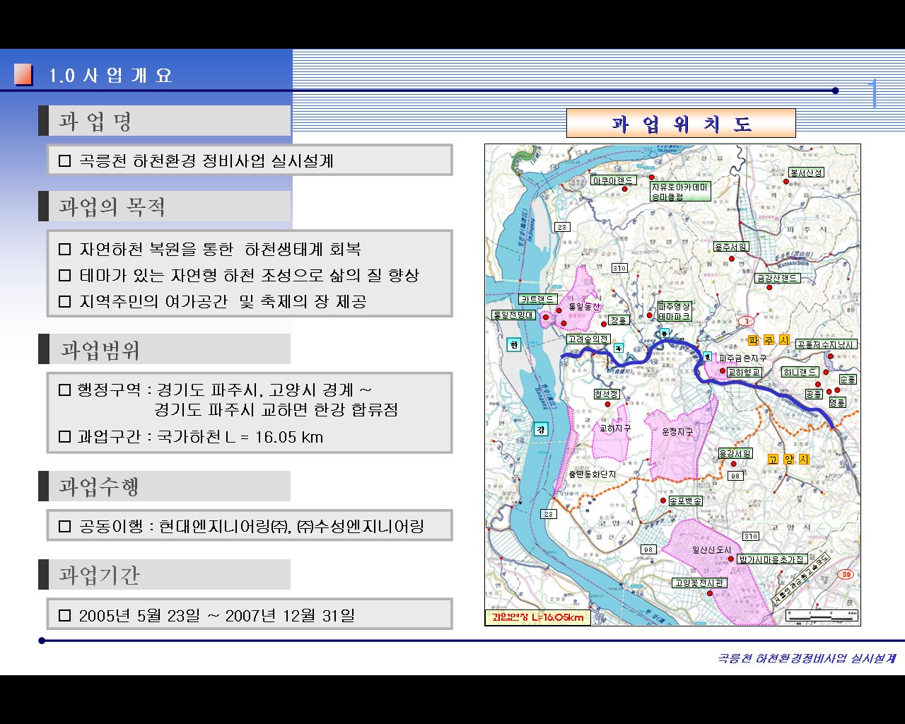Click the bullet 자연하천 복원을 통한 하천생태계 회복
The height and width of the screenshot is (724, 905).
[220, 250]
